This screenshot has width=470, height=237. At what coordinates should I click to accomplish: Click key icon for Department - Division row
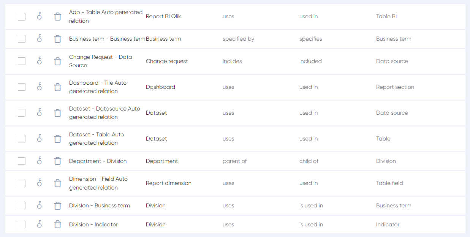point(39,161)
